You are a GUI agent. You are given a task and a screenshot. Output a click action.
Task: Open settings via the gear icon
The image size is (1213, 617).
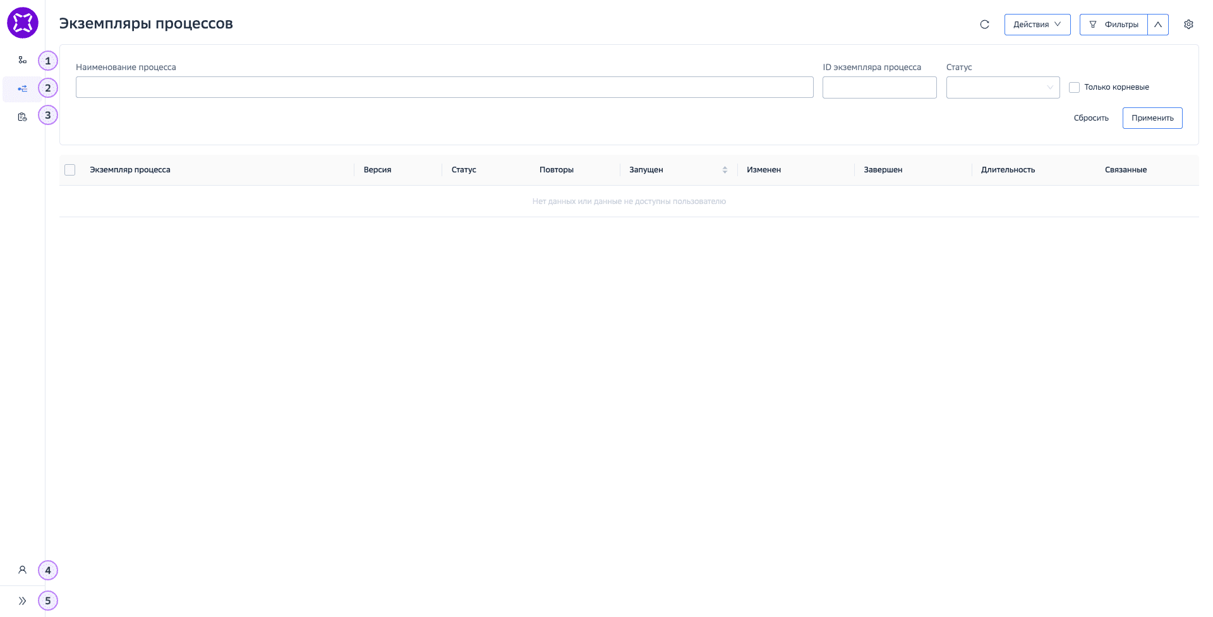[1189, 24]
